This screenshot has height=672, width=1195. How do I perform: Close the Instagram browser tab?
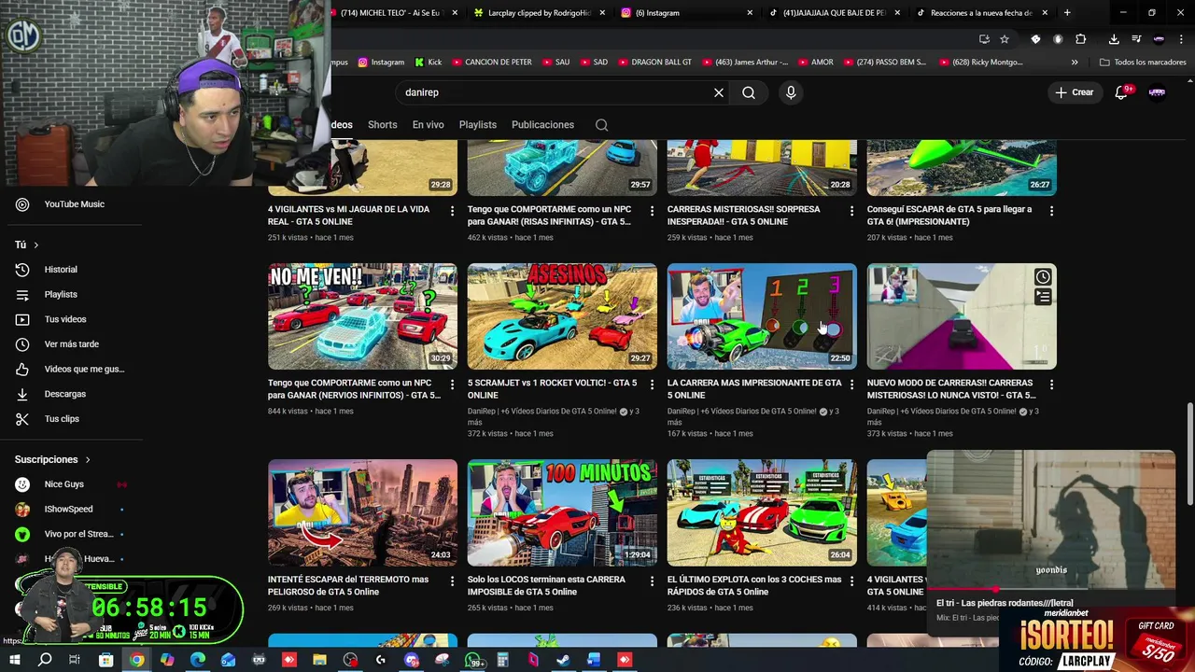(x=750, y=13)
